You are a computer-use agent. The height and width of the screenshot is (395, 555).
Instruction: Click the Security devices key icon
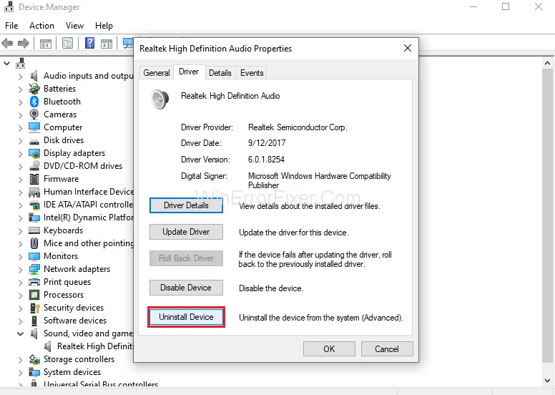point(34,308)
